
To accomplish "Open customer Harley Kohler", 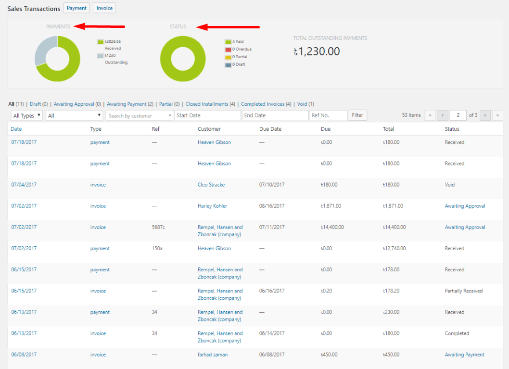I will point(213,206).
